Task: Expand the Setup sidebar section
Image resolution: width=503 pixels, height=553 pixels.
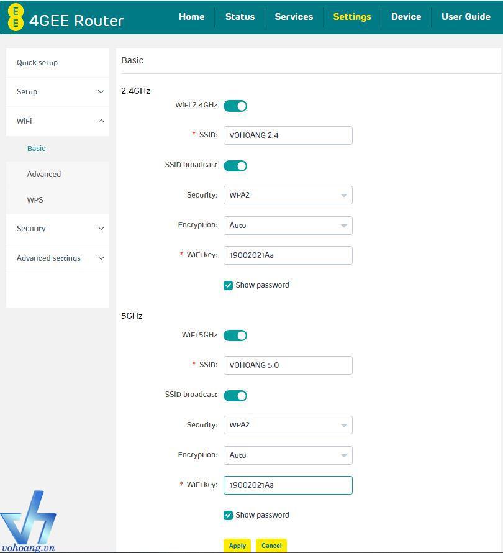Action: (58, 92)
